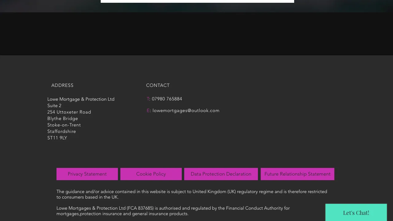Screen dimensions: 393x221
Task: Click the Staffordshire address line
Action: tap(61, 131)
